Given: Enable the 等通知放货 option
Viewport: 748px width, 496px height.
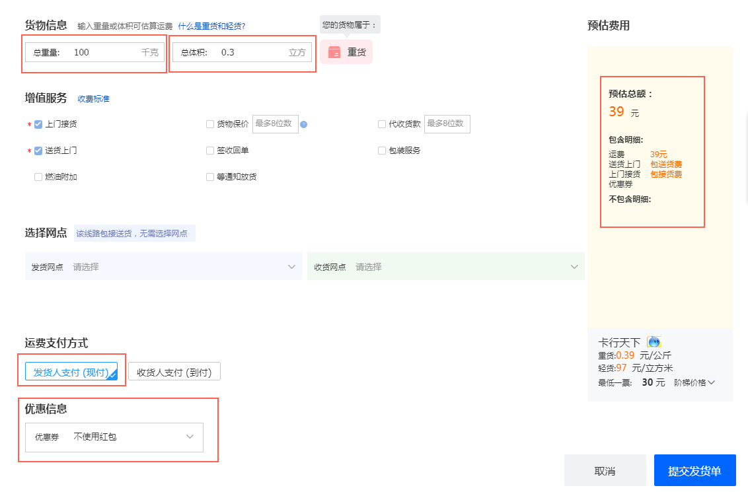Looking at the screenshot, I should pyautogui.click(x=210, y=177).
